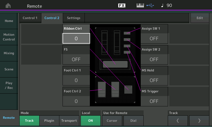212x127 pixels.
Task: Open the Settings tab
Action: pos(74,18)
